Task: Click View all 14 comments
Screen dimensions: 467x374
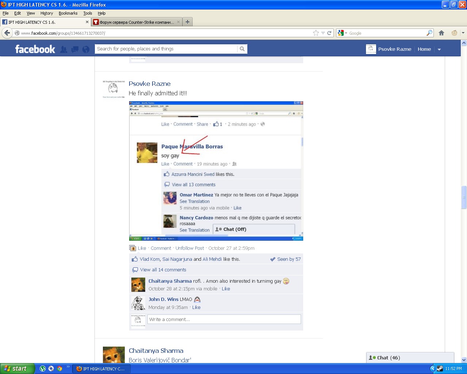Action: pos(163,270)
